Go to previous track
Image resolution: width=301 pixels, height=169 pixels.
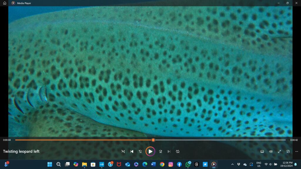pyautogui.click(x=132, y=151)
